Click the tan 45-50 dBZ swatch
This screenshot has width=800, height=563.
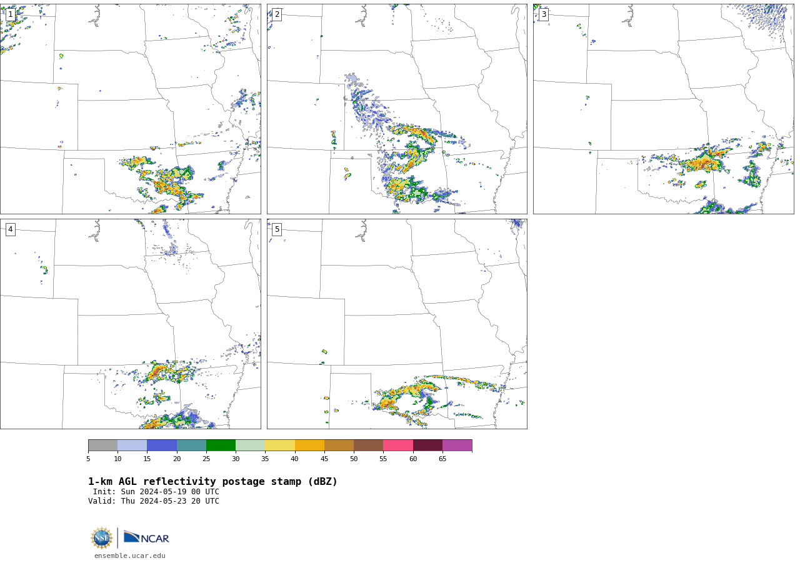tap(339, 445)
